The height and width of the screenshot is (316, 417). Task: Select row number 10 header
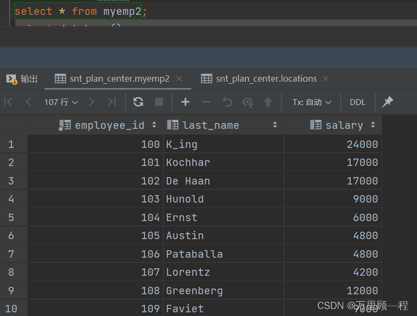[14, 309]
